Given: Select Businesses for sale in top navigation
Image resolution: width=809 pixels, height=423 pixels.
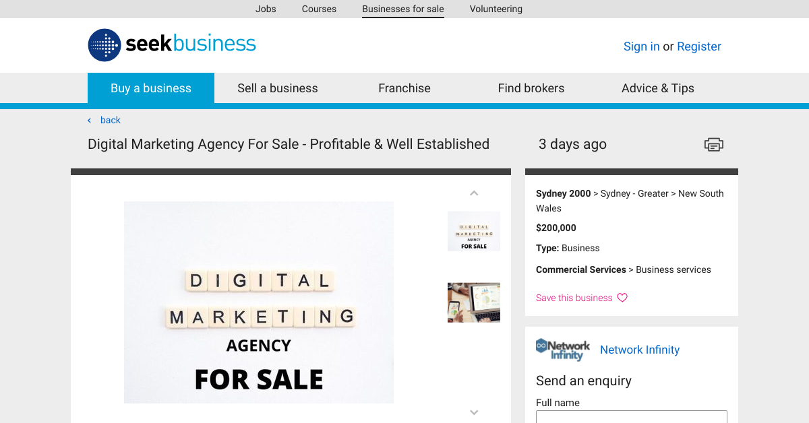Looking at the screenshot, I should coord(402,9).
